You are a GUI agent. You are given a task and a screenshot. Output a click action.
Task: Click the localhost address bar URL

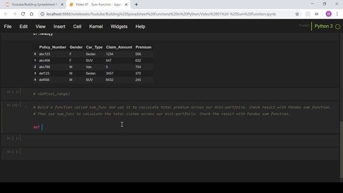tap(161, 14)
